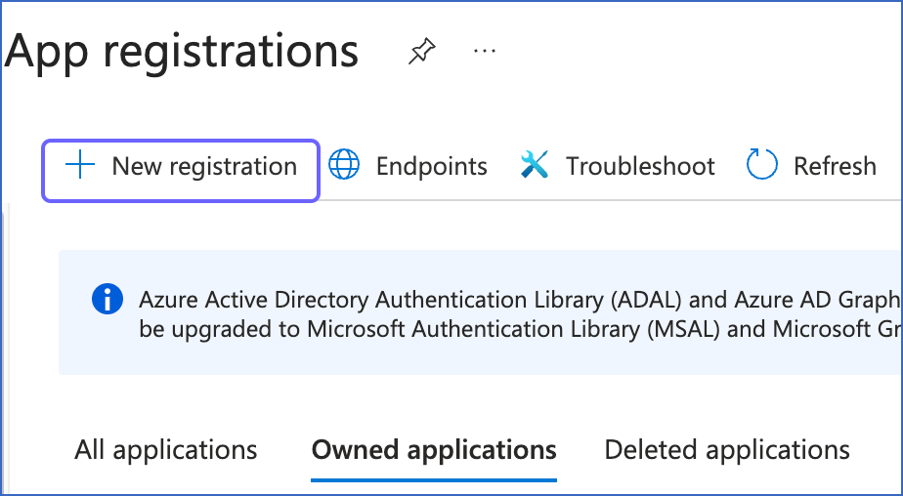Click the App registrations page heading
903x496 pixels.
click(x=182, y=51)
